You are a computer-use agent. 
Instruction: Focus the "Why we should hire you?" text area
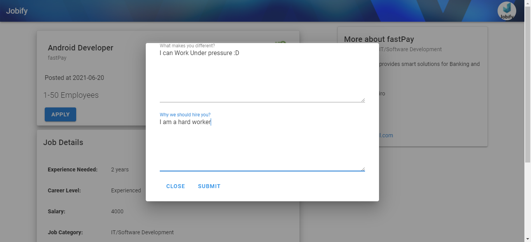click(262, 144)
